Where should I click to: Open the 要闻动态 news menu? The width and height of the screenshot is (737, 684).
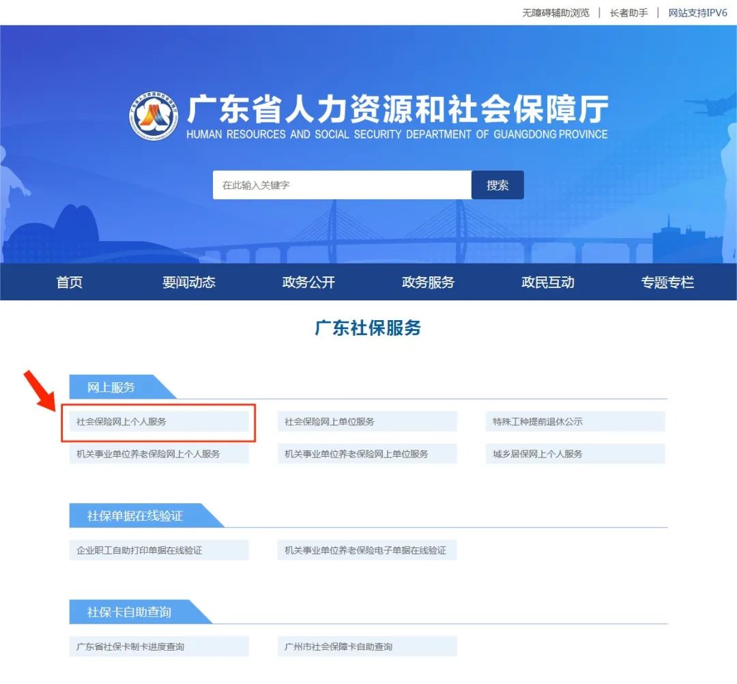tap(188, 282)
